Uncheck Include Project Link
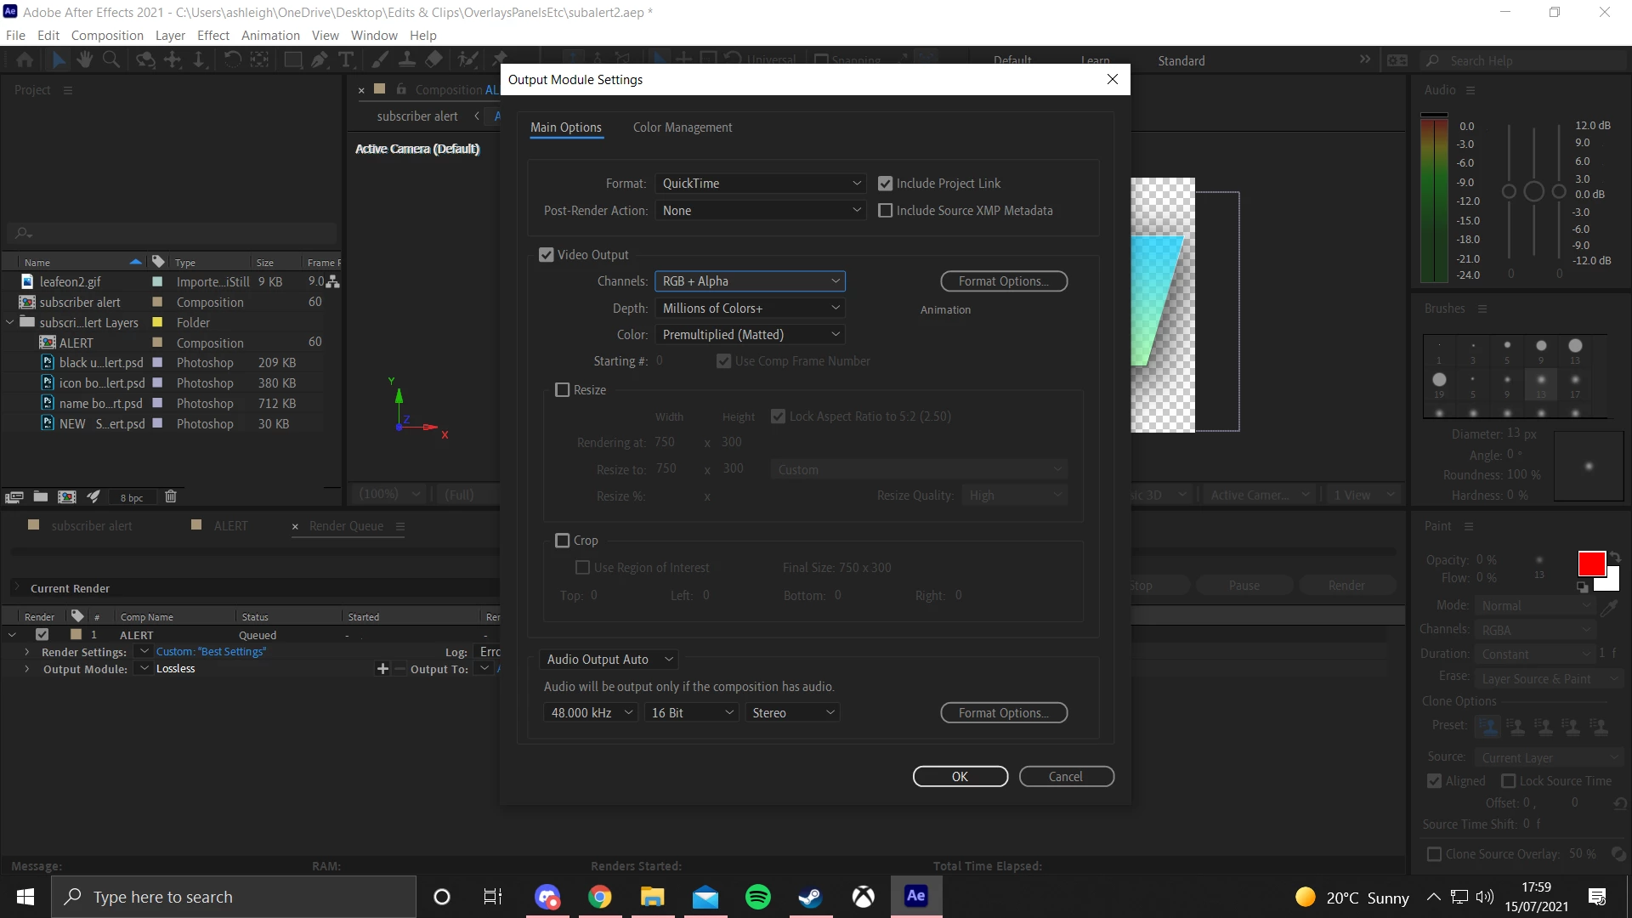 pos(885,184)
